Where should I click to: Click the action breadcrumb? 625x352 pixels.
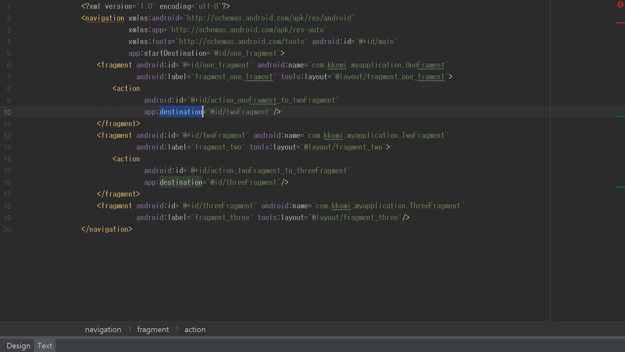195,330
